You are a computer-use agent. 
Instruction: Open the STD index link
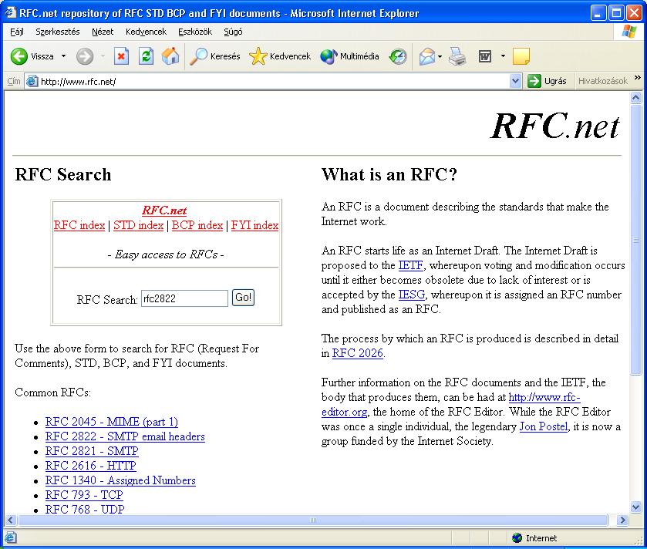(x=138, y=226)
